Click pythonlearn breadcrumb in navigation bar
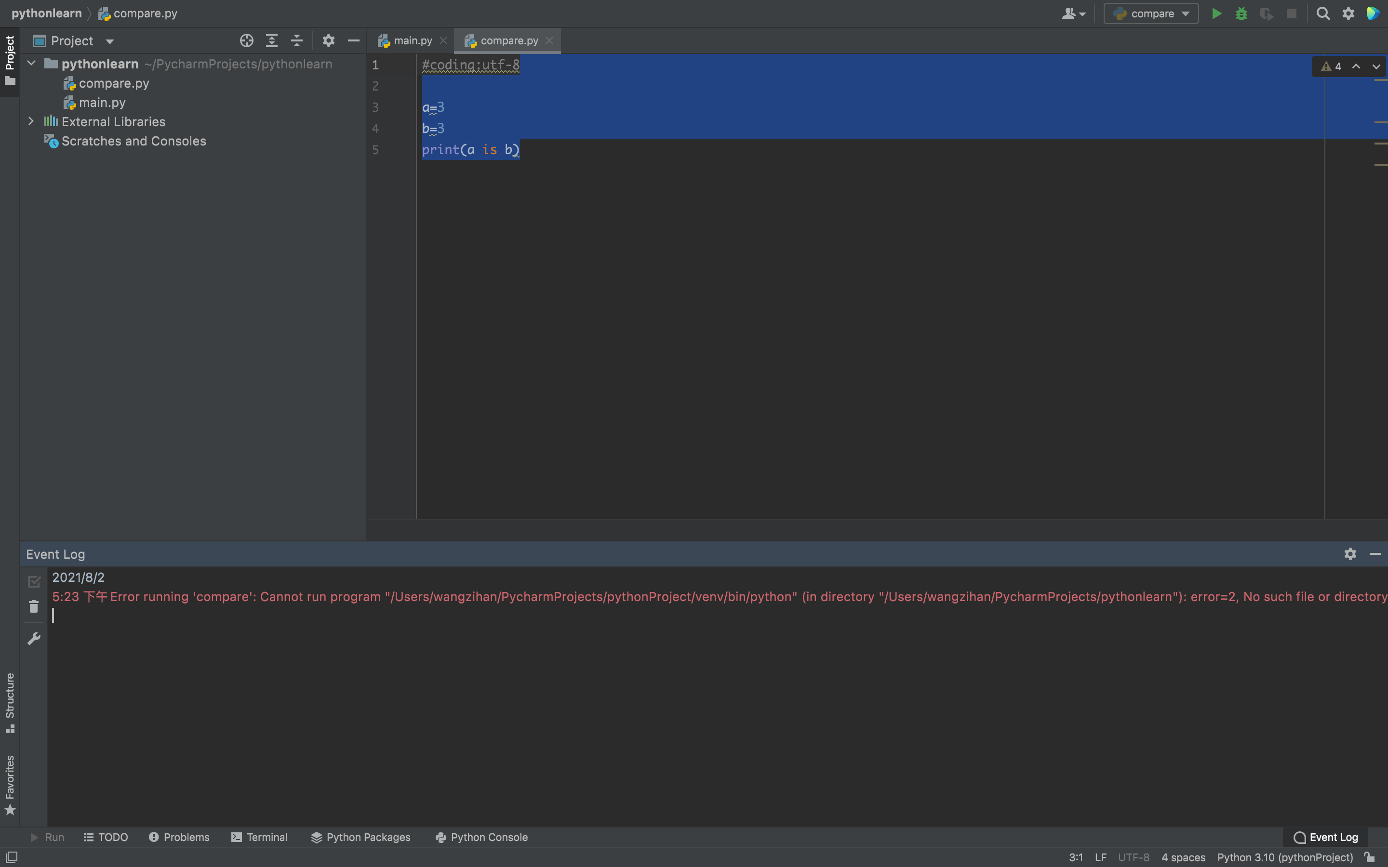The image size is (1388, 867). pyautogui.click(x=46, y=13)
